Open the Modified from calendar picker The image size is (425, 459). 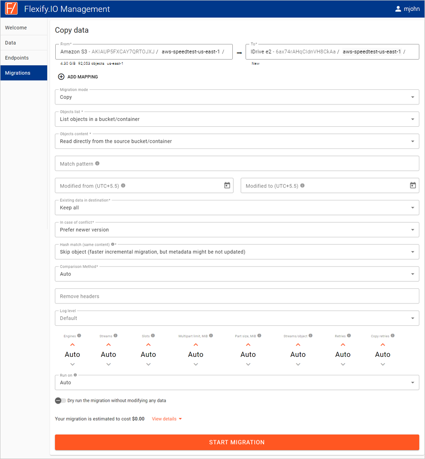[227, 185]
